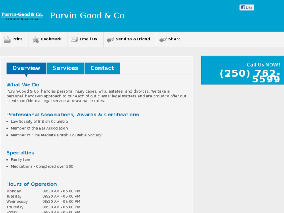Click the Specialties heading
284x213 pixels.
click(x=20, y=153)
